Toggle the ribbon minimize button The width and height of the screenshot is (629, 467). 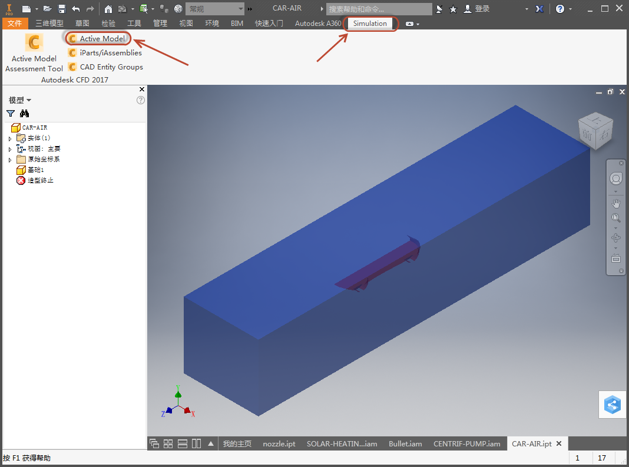click(x=409, y=24)
